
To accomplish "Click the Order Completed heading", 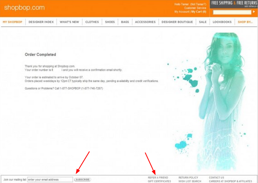I will coord(40,55).
